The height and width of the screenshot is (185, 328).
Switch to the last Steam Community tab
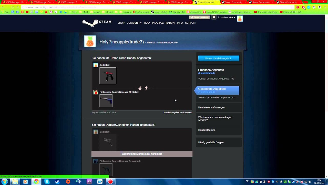(x=289, y=2)
